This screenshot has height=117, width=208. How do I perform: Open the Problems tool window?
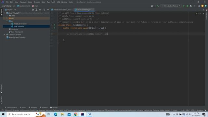pos(33,108)
